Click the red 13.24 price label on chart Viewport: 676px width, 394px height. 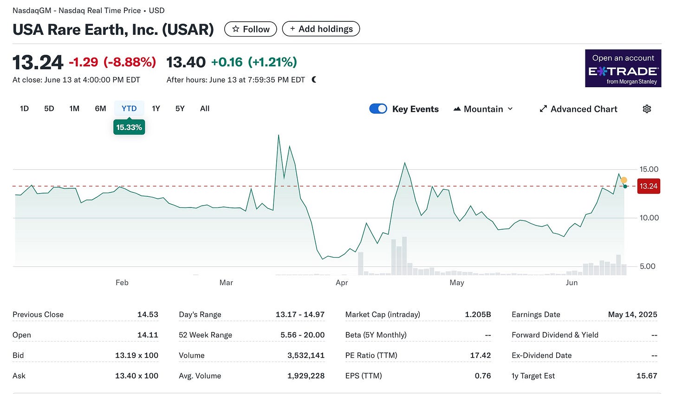click(649, 186)
